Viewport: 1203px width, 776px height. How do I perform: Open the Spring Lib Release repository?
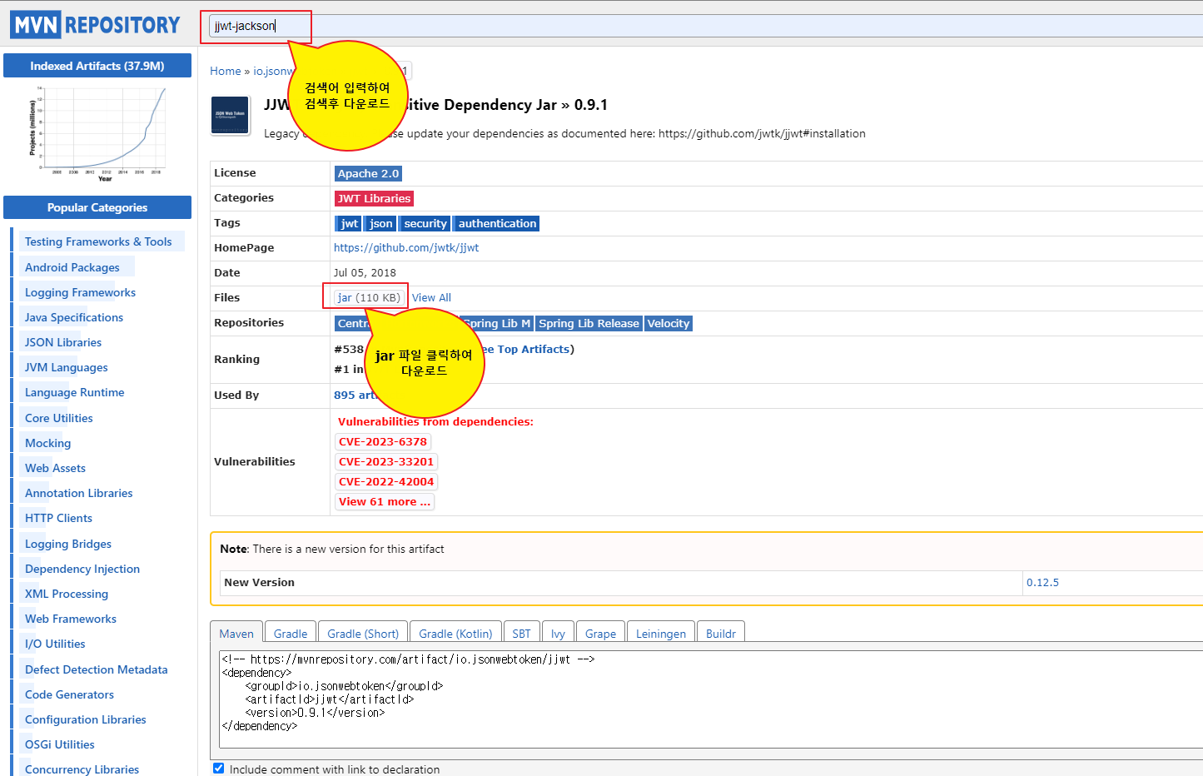[589, 323]
